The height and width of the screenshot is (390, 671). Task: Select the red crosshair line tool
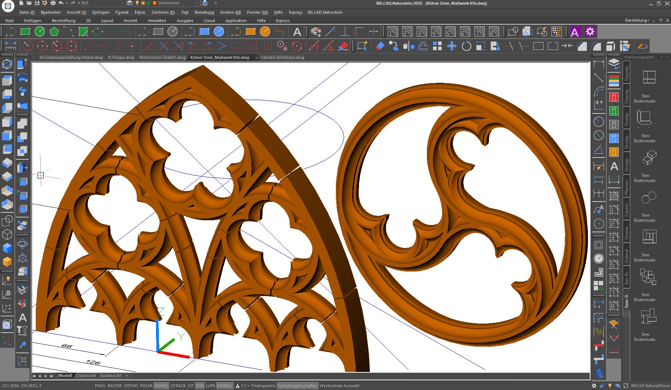pos(132,46)
